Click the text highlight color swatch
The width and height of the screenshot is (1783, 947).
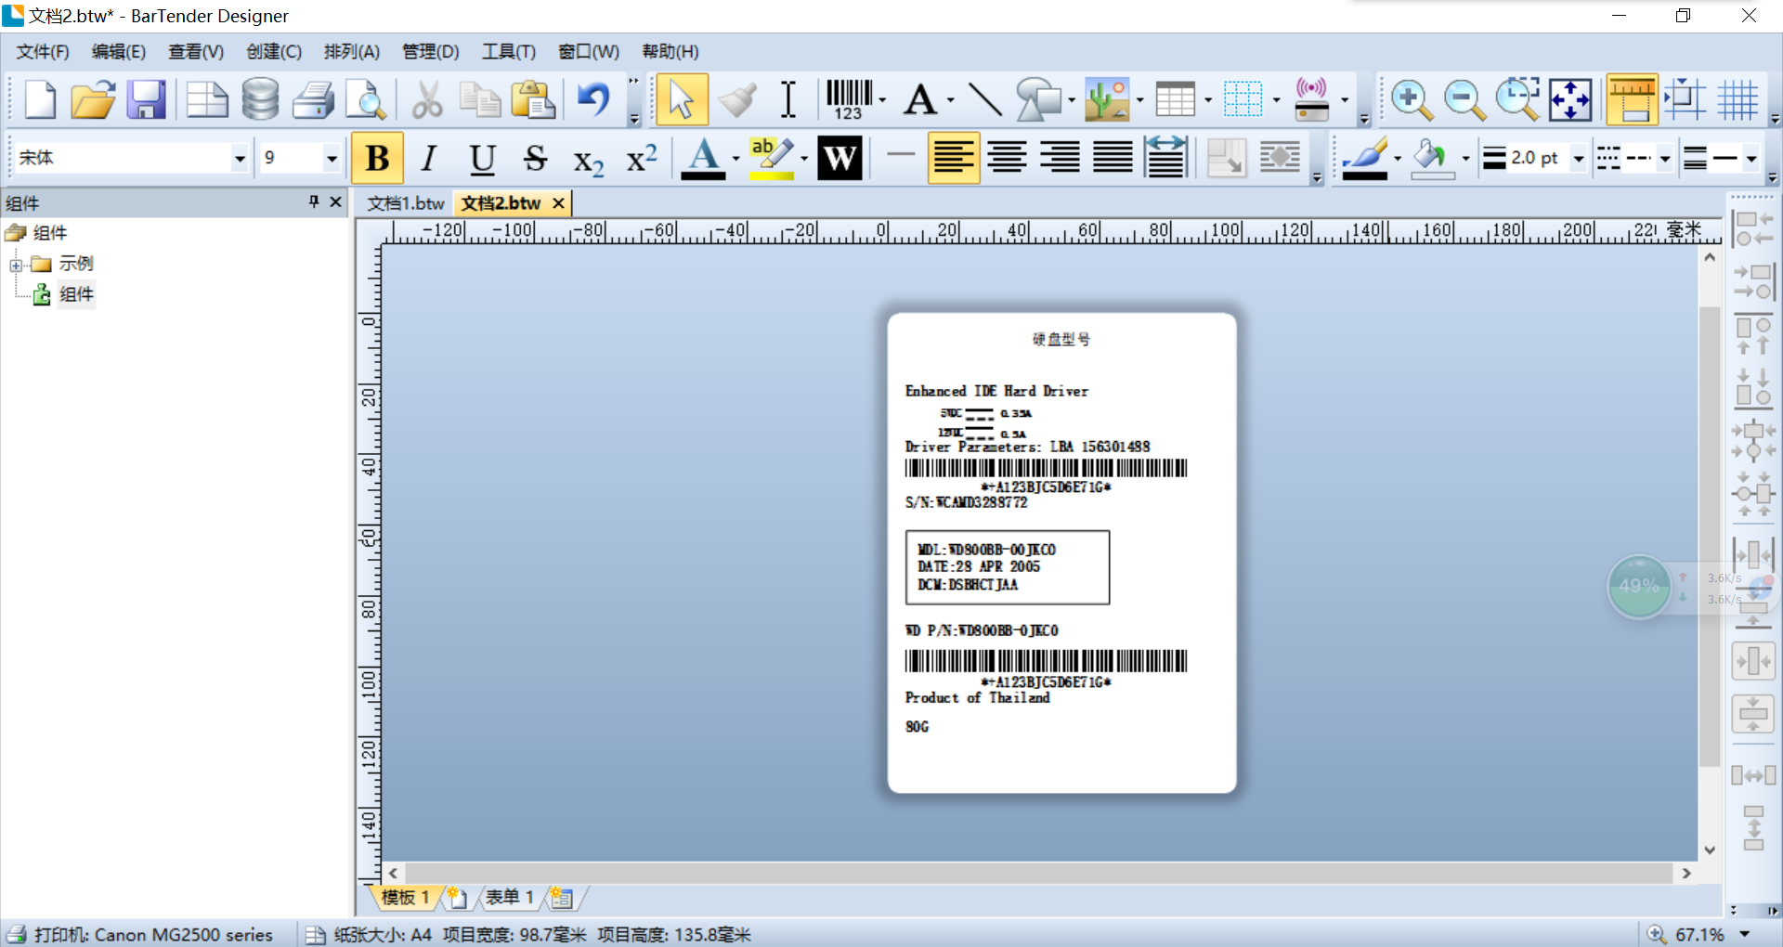coord(771,159)
